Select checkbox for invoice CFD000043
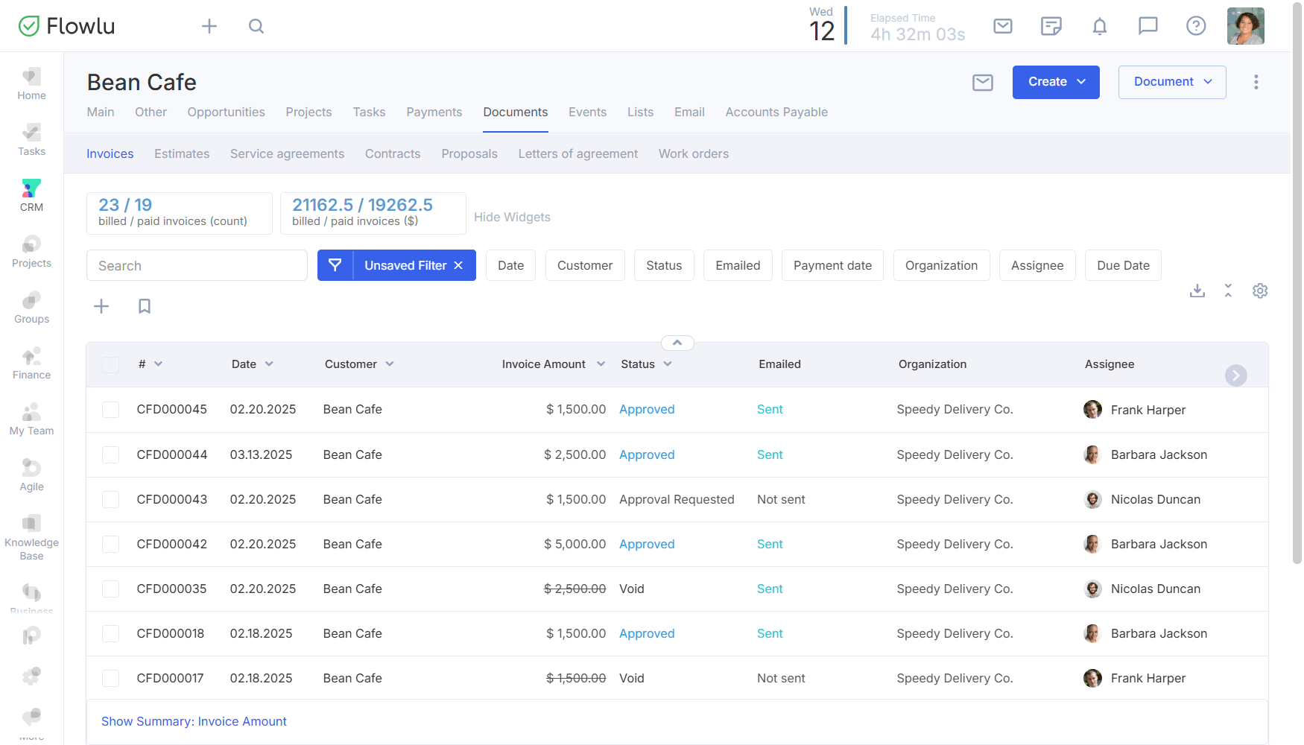 point(111,499)
